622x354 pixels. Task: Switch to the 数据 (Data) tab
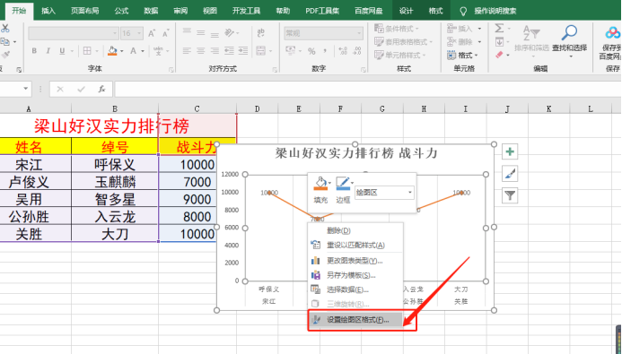coord(151,11)
